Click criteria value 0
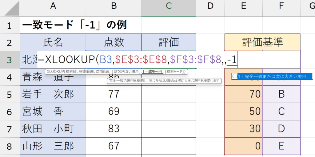Screen dimensions: 315x157 (x=244, y=146)
